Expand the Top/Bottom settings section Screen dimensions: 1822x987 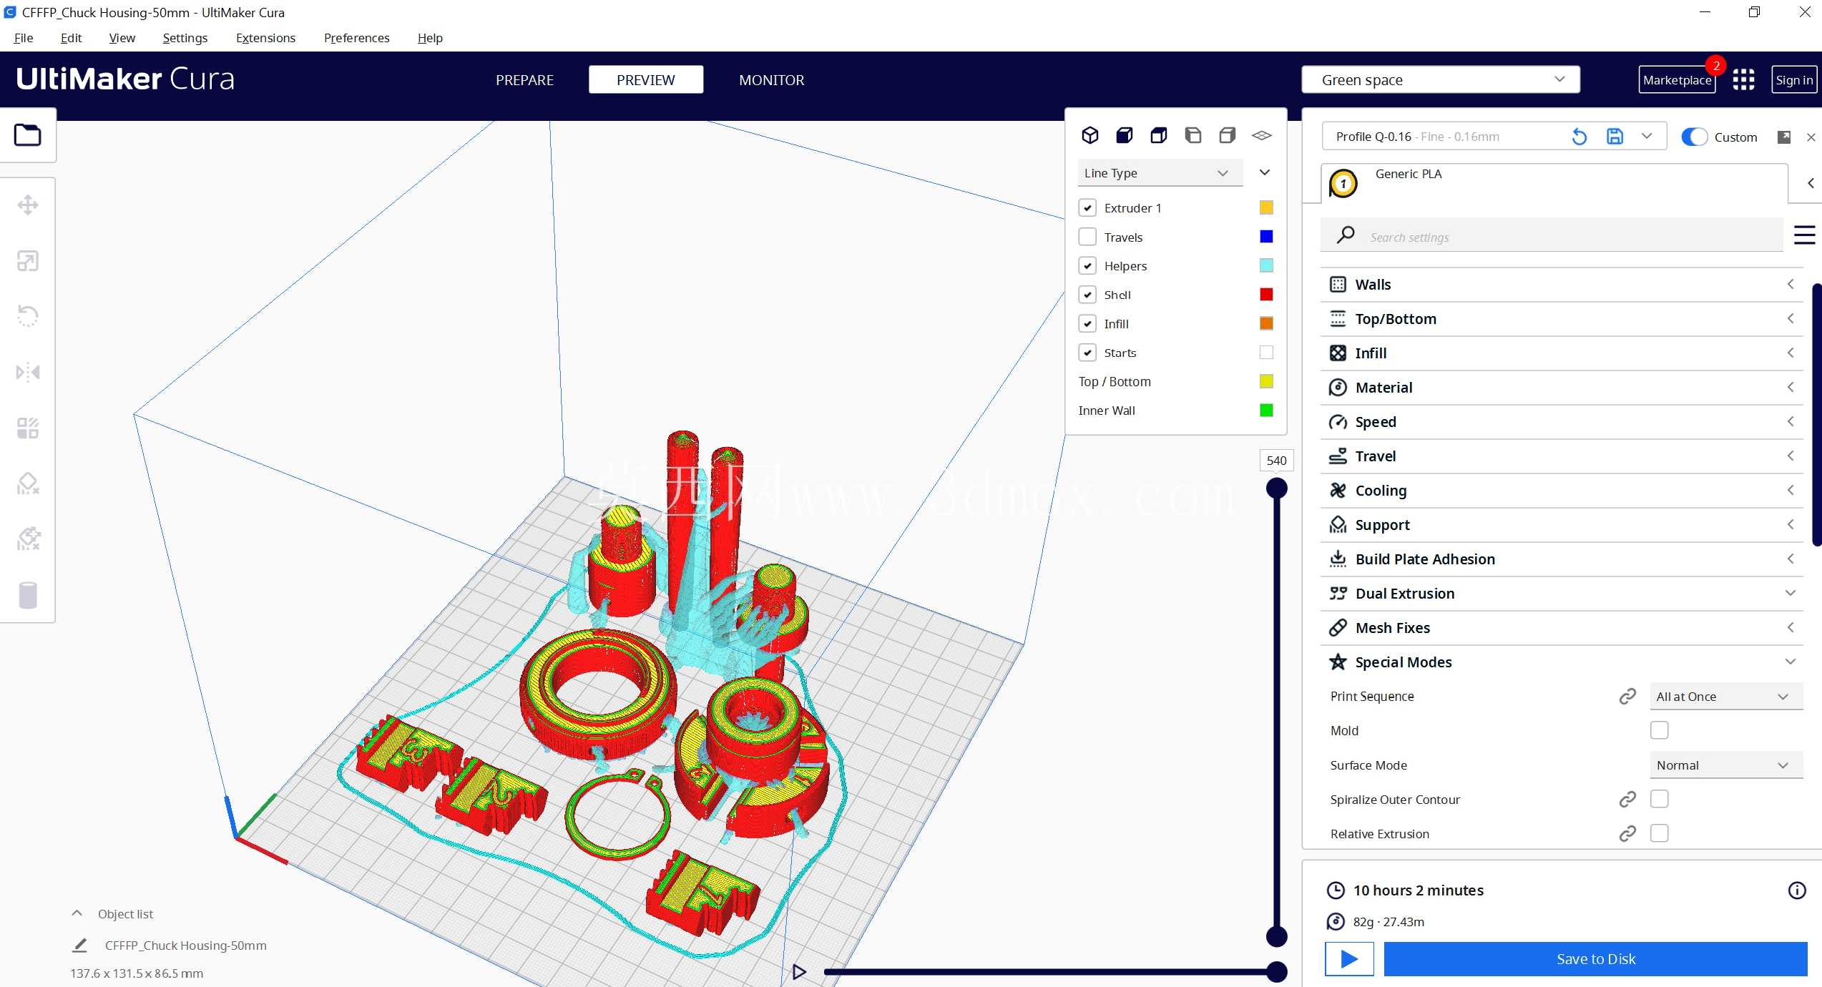(x=1561, y=318)
